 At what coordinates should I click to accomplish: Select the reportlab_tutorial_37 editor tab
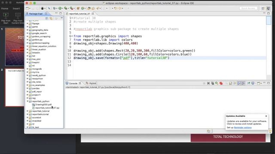pos(79,14)
